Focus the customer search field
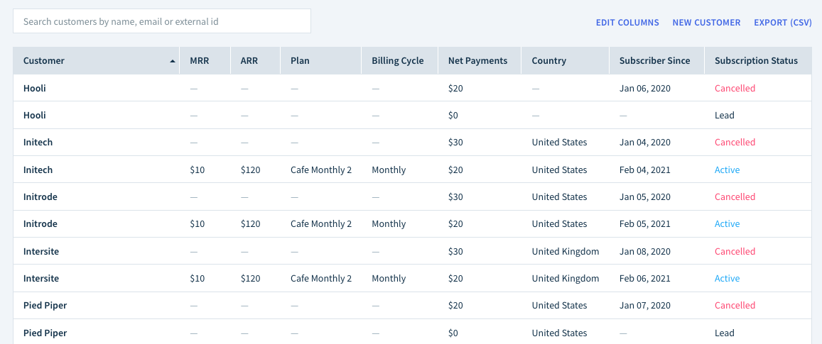 (x=162, y=21)
